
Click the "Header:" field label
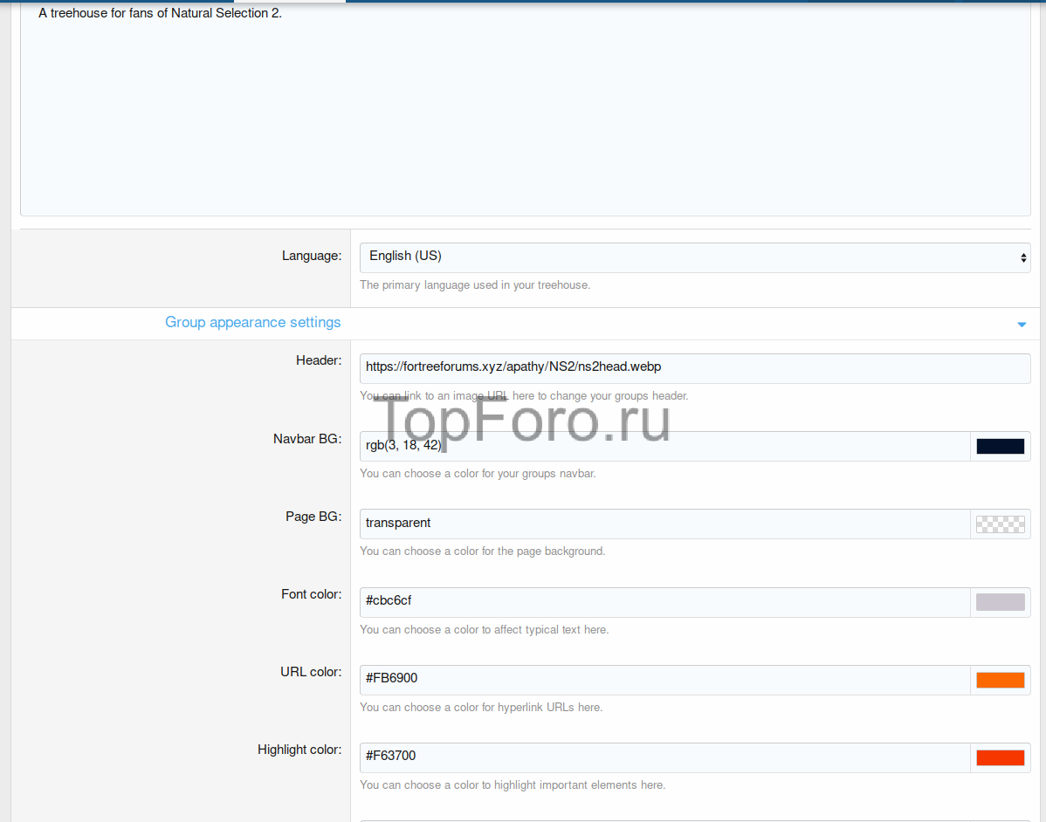(x=319, y=361)
